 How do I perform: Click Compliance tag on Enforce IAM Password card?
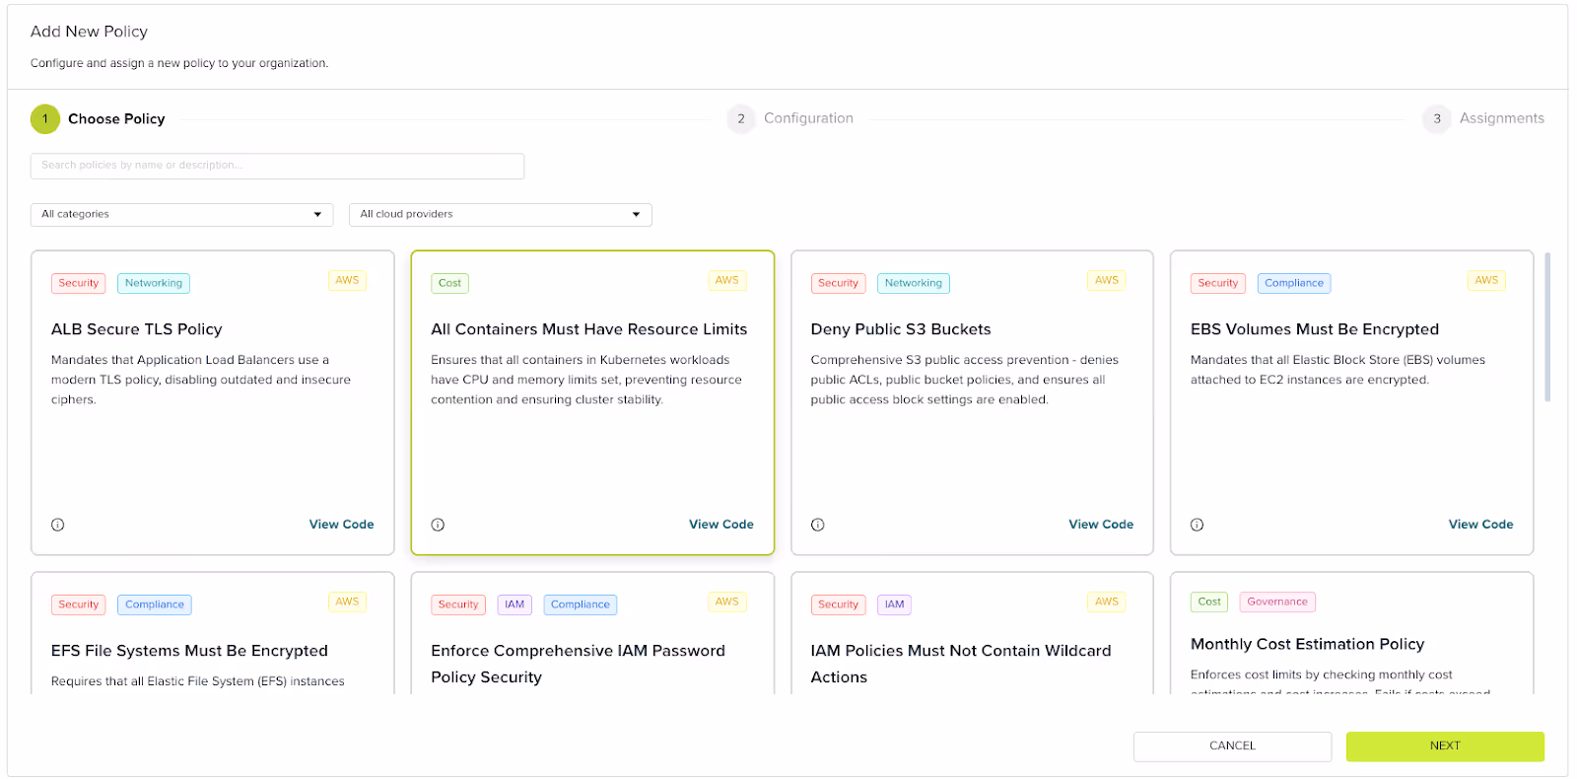coord(581,604)
